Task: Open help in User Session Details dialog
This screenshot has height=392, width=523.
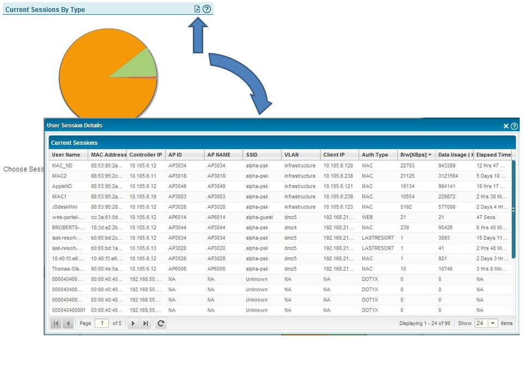Action: click(514, 126)
